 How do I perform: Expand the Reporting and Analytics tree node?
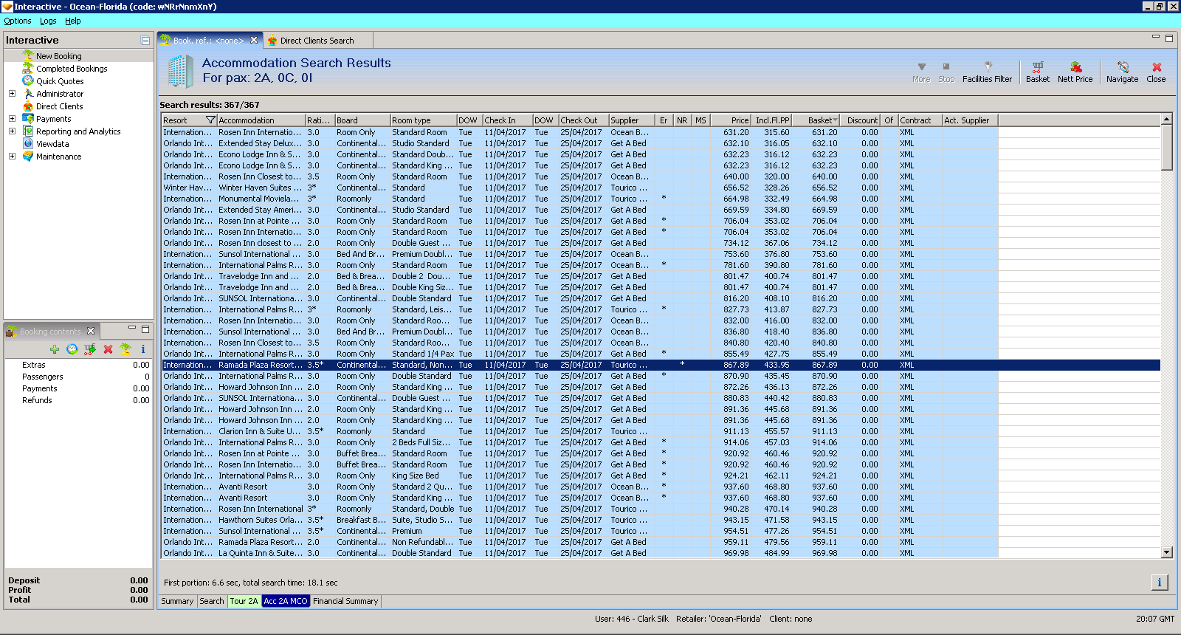12,131
